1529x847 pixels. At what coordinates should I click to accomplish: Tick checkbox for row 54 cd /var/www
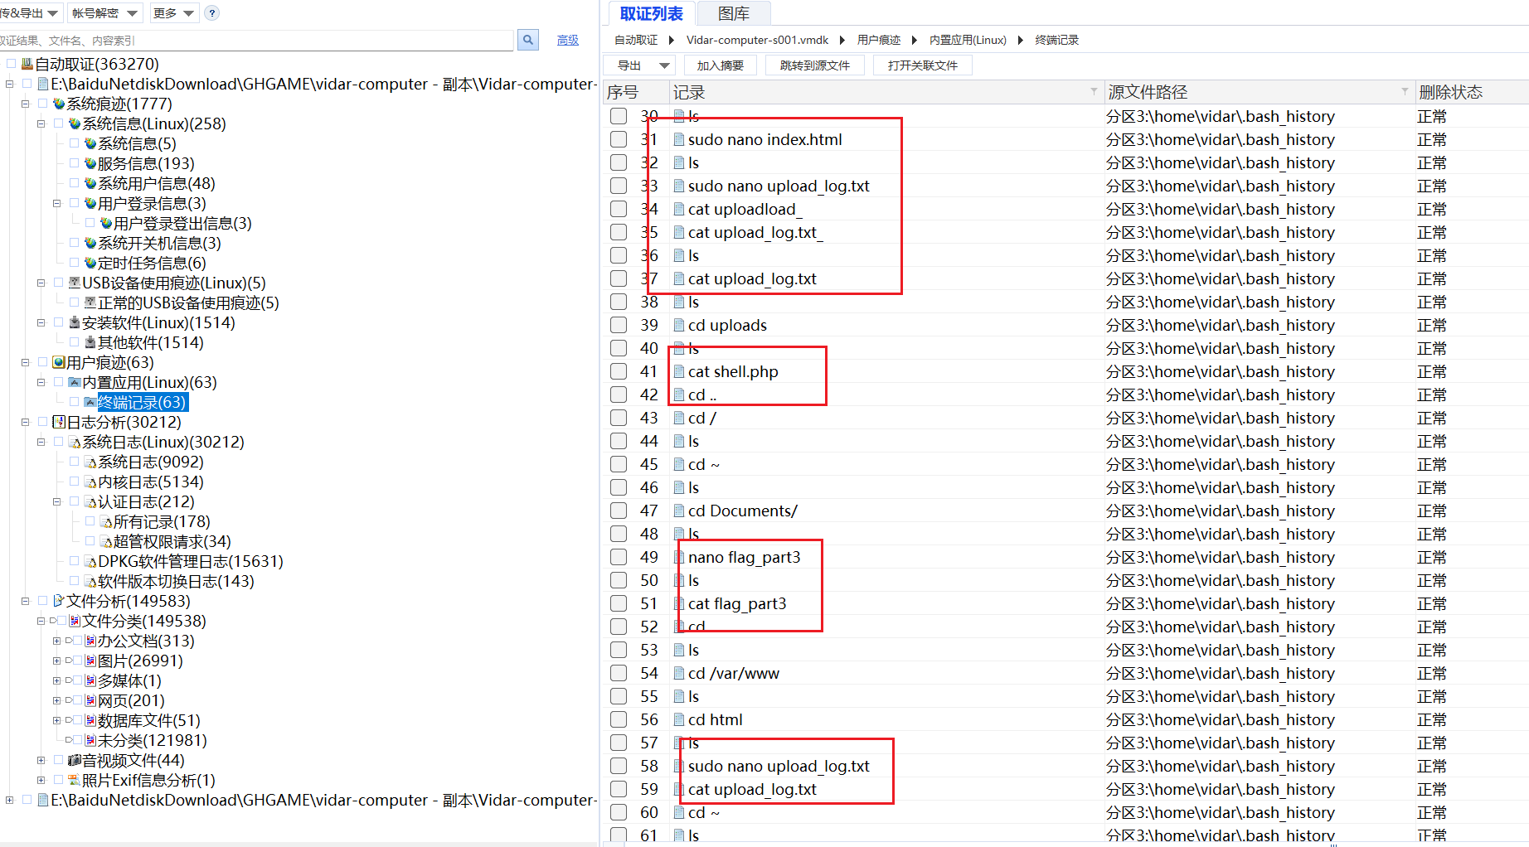click(x=619, y=673)
